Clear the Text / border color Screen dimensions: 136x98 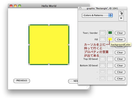pyautogui.click(x=120, y=33)
